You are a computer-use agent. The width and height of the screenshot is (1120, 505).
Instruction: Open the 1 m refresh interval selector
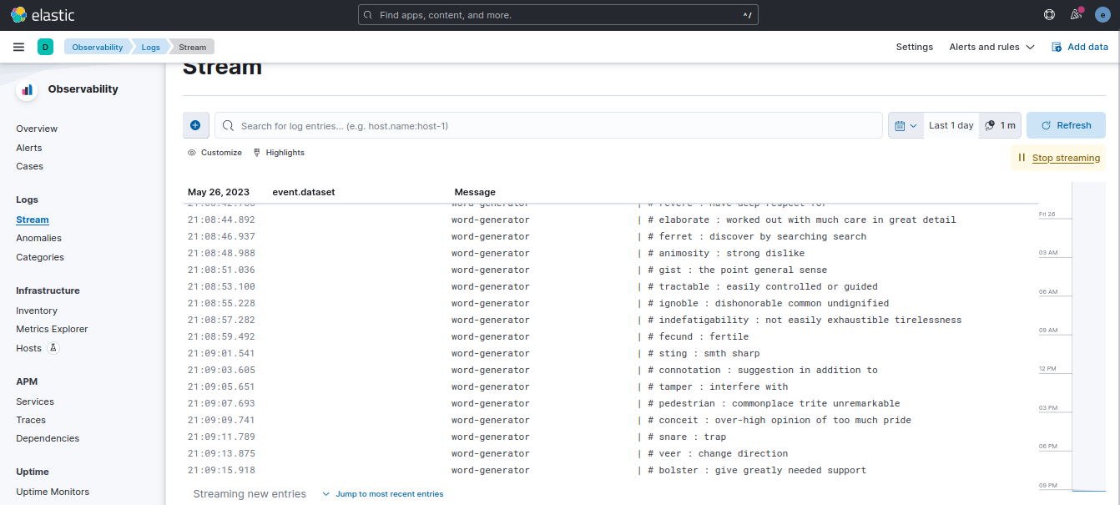1000,125
